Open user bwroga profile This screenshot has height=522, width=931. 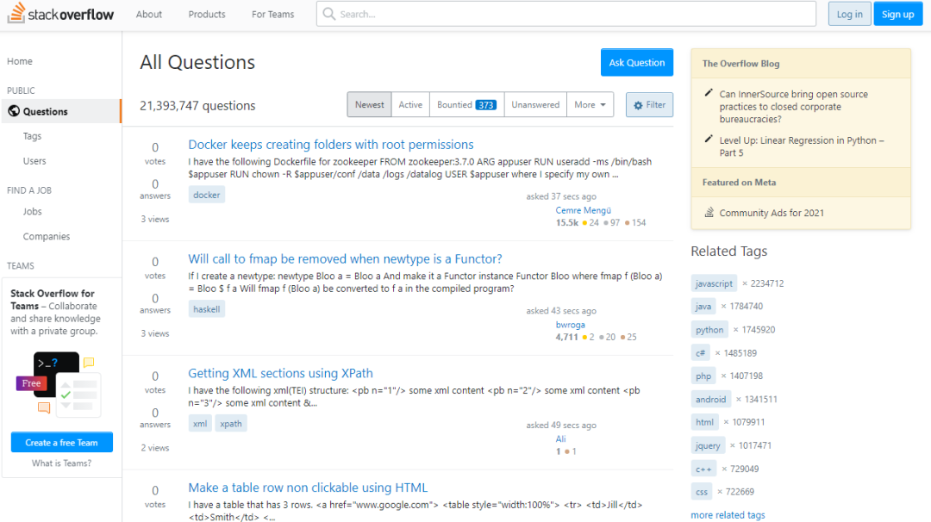point(570,325)
